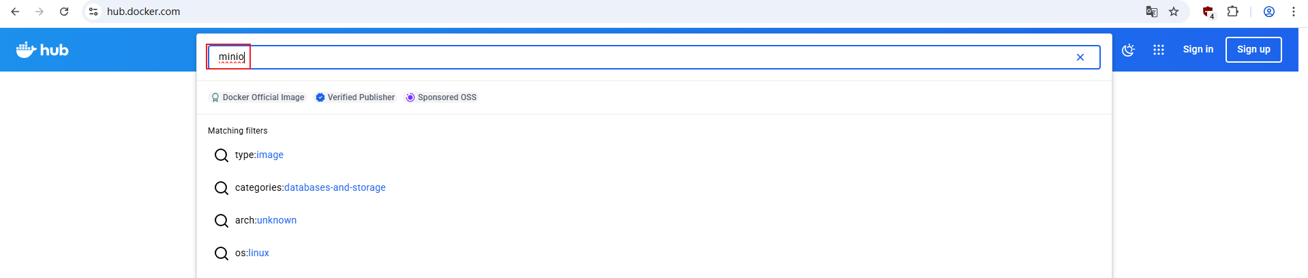Viewport: 1308px width, 278px height.
Task: Toggle dark mode theme icon
Action: [x=1128, y=50]
